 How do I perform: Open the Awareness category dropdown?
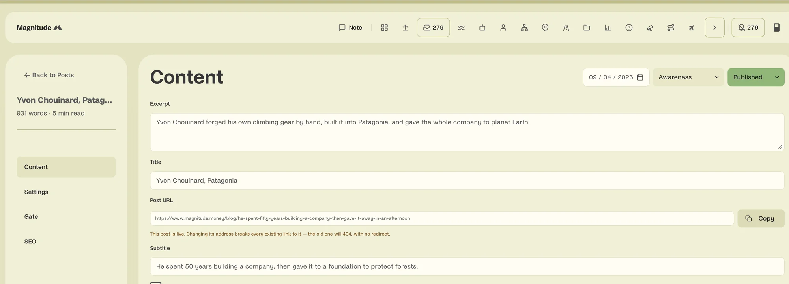click(688, 77)
